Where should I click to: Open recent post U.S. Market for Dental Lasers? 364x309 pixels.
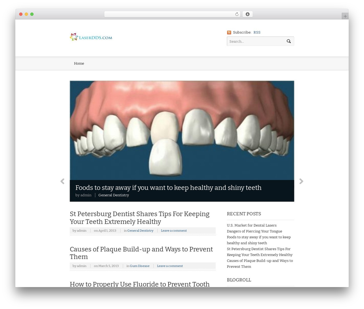pos(252,225)
